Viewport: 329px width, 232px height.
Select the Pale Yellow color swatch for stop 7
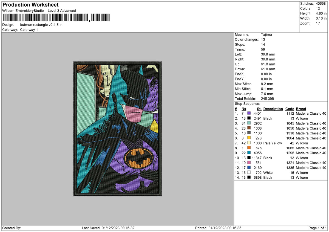tap(249, 143)
